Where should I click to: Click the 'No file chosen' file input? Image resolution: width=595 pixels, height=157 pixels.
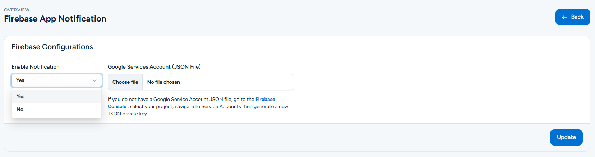[163, 82]
